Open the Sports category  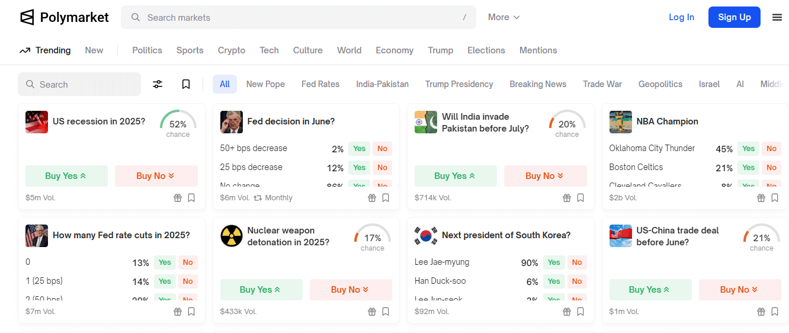pos(190,50)
